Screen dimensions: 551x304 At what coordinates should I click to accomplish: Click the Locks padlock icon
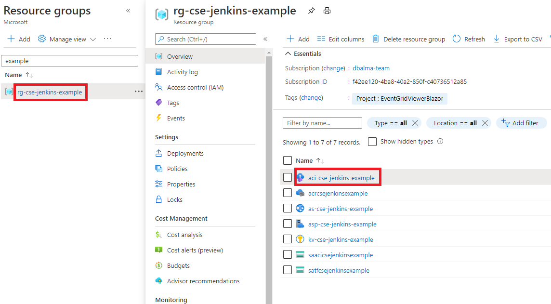(x=159, y=199)
